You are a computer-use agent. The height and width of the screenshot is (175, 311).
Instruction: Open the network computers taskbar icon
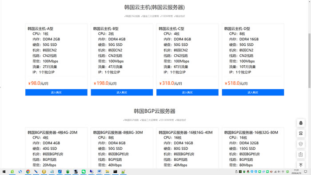92,171
